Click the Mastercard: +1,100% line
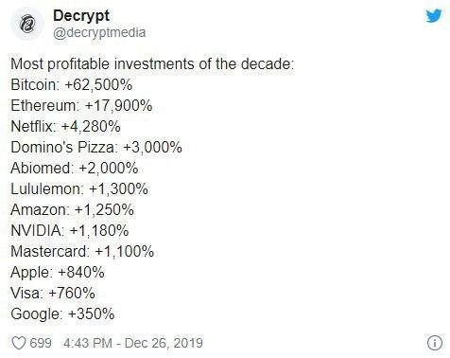Image resolution: width=450 pixels, height=358 pixels. (x=82, y=251)
